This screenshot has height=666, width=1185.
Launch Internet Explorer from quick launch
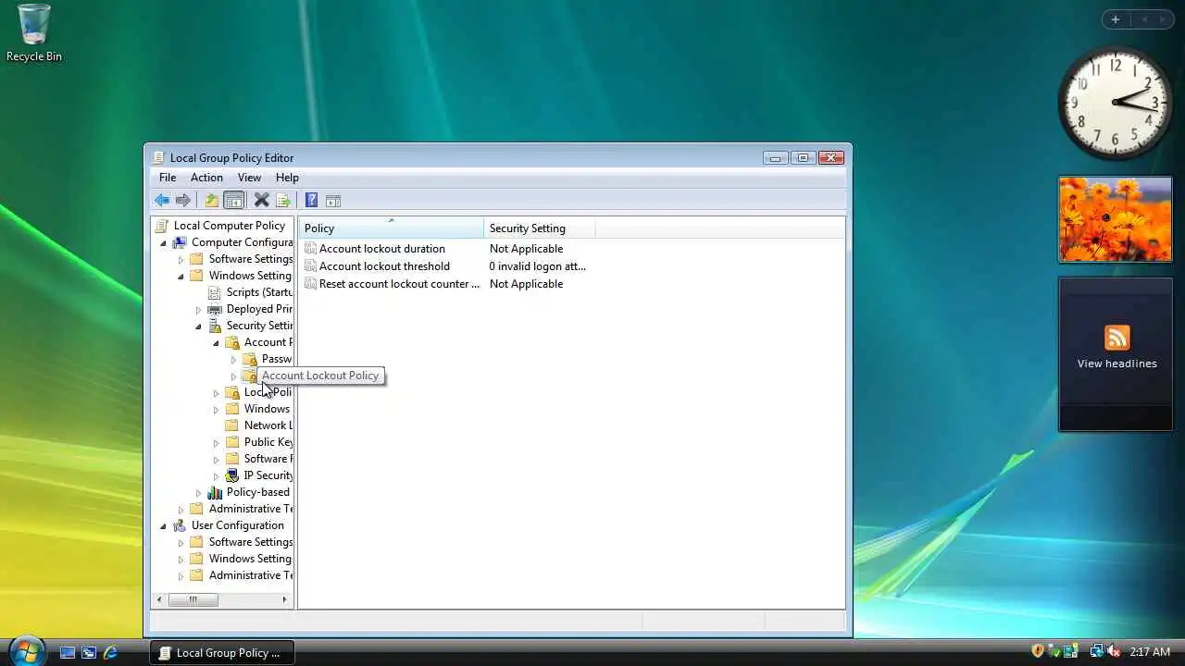pyautogui.click(x=110, y=652)
